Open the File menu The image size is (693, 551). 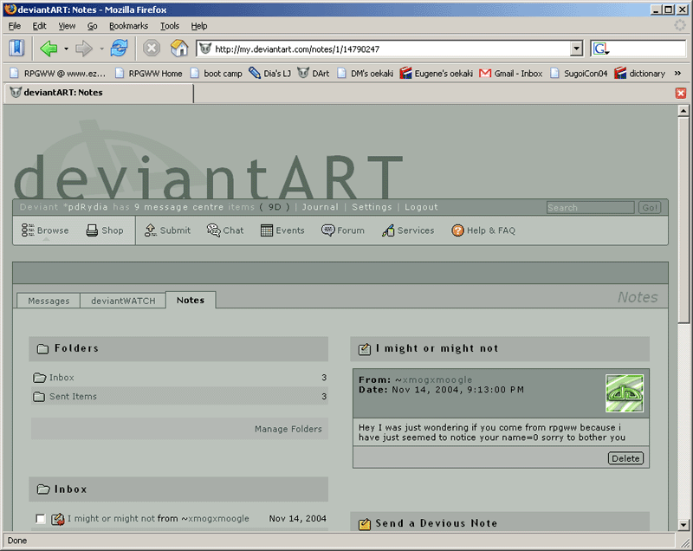click(15, 26)
